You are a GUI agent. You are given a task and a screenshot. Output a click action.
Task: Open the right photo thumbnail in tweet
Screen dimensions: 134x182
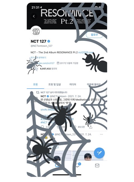click(x=88, y=155)
